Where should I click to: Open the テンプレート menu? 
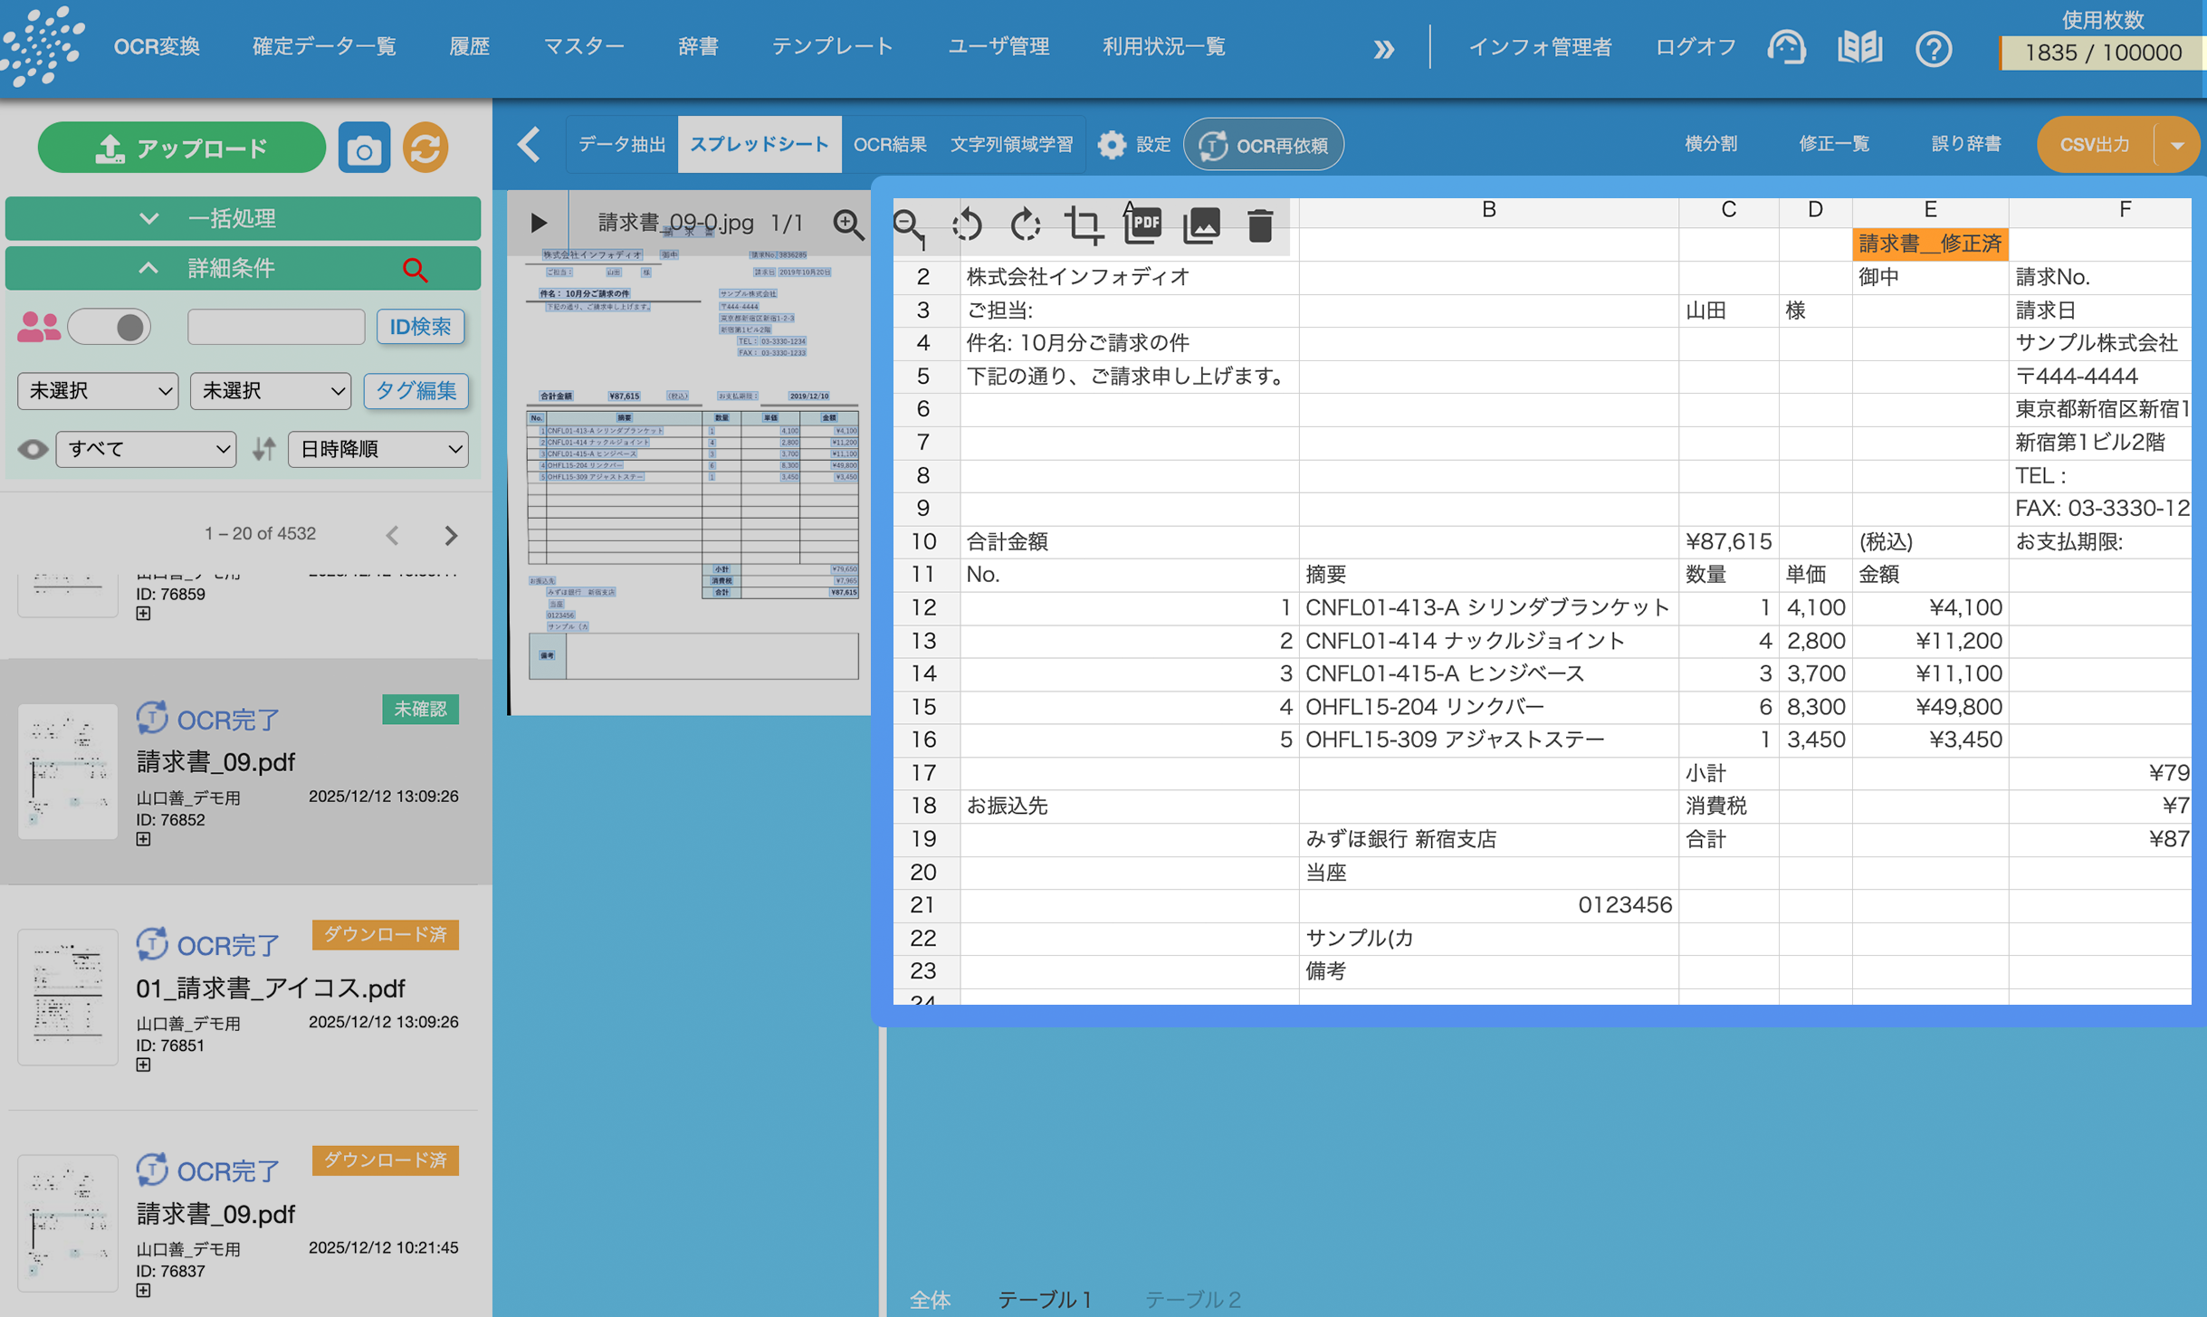pos(832,47)
